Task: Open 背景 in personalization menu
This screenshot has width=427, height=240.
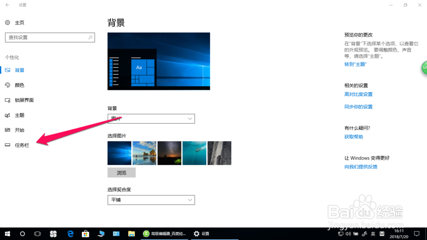Action: click(20, 70)
